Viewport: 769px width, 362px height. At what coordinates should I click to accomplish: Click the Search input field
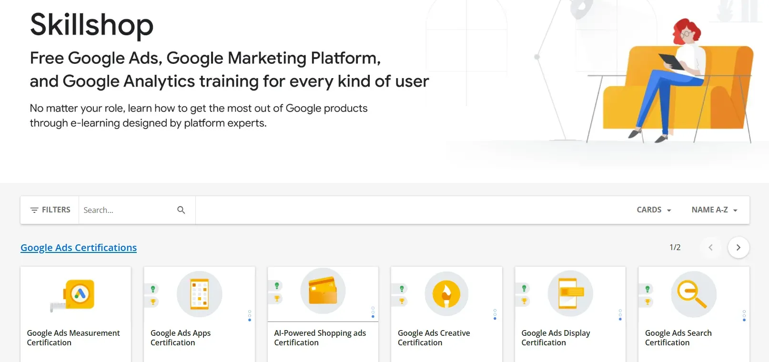[126, 210]
